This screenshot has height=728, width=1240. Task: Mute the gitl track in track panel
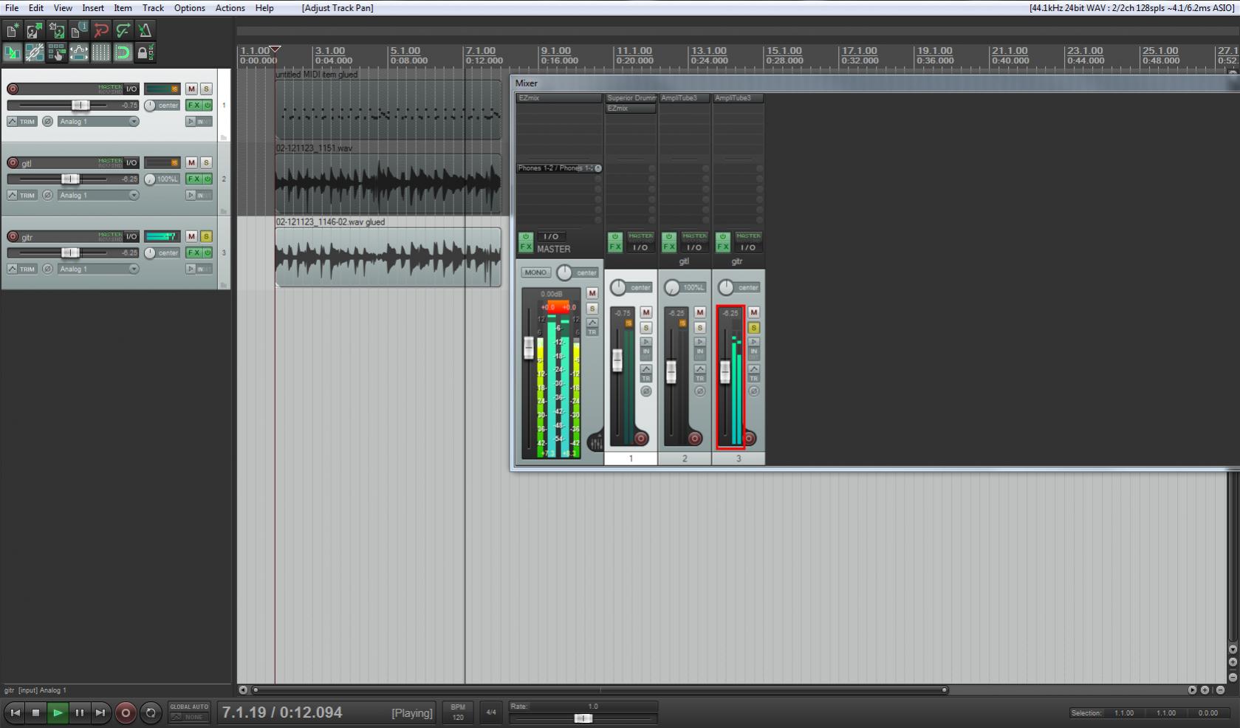(x=191, y=162)
